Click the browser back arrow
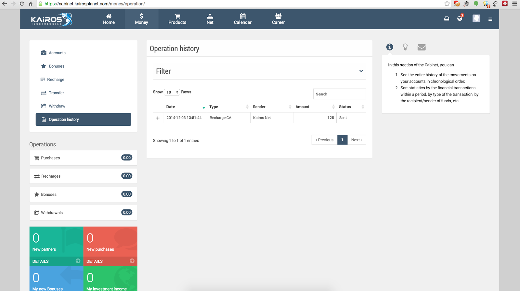 coord(5,4)
